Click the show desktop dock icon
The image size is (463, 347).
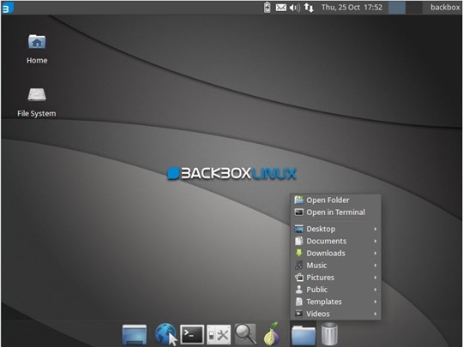coord(135,335)
